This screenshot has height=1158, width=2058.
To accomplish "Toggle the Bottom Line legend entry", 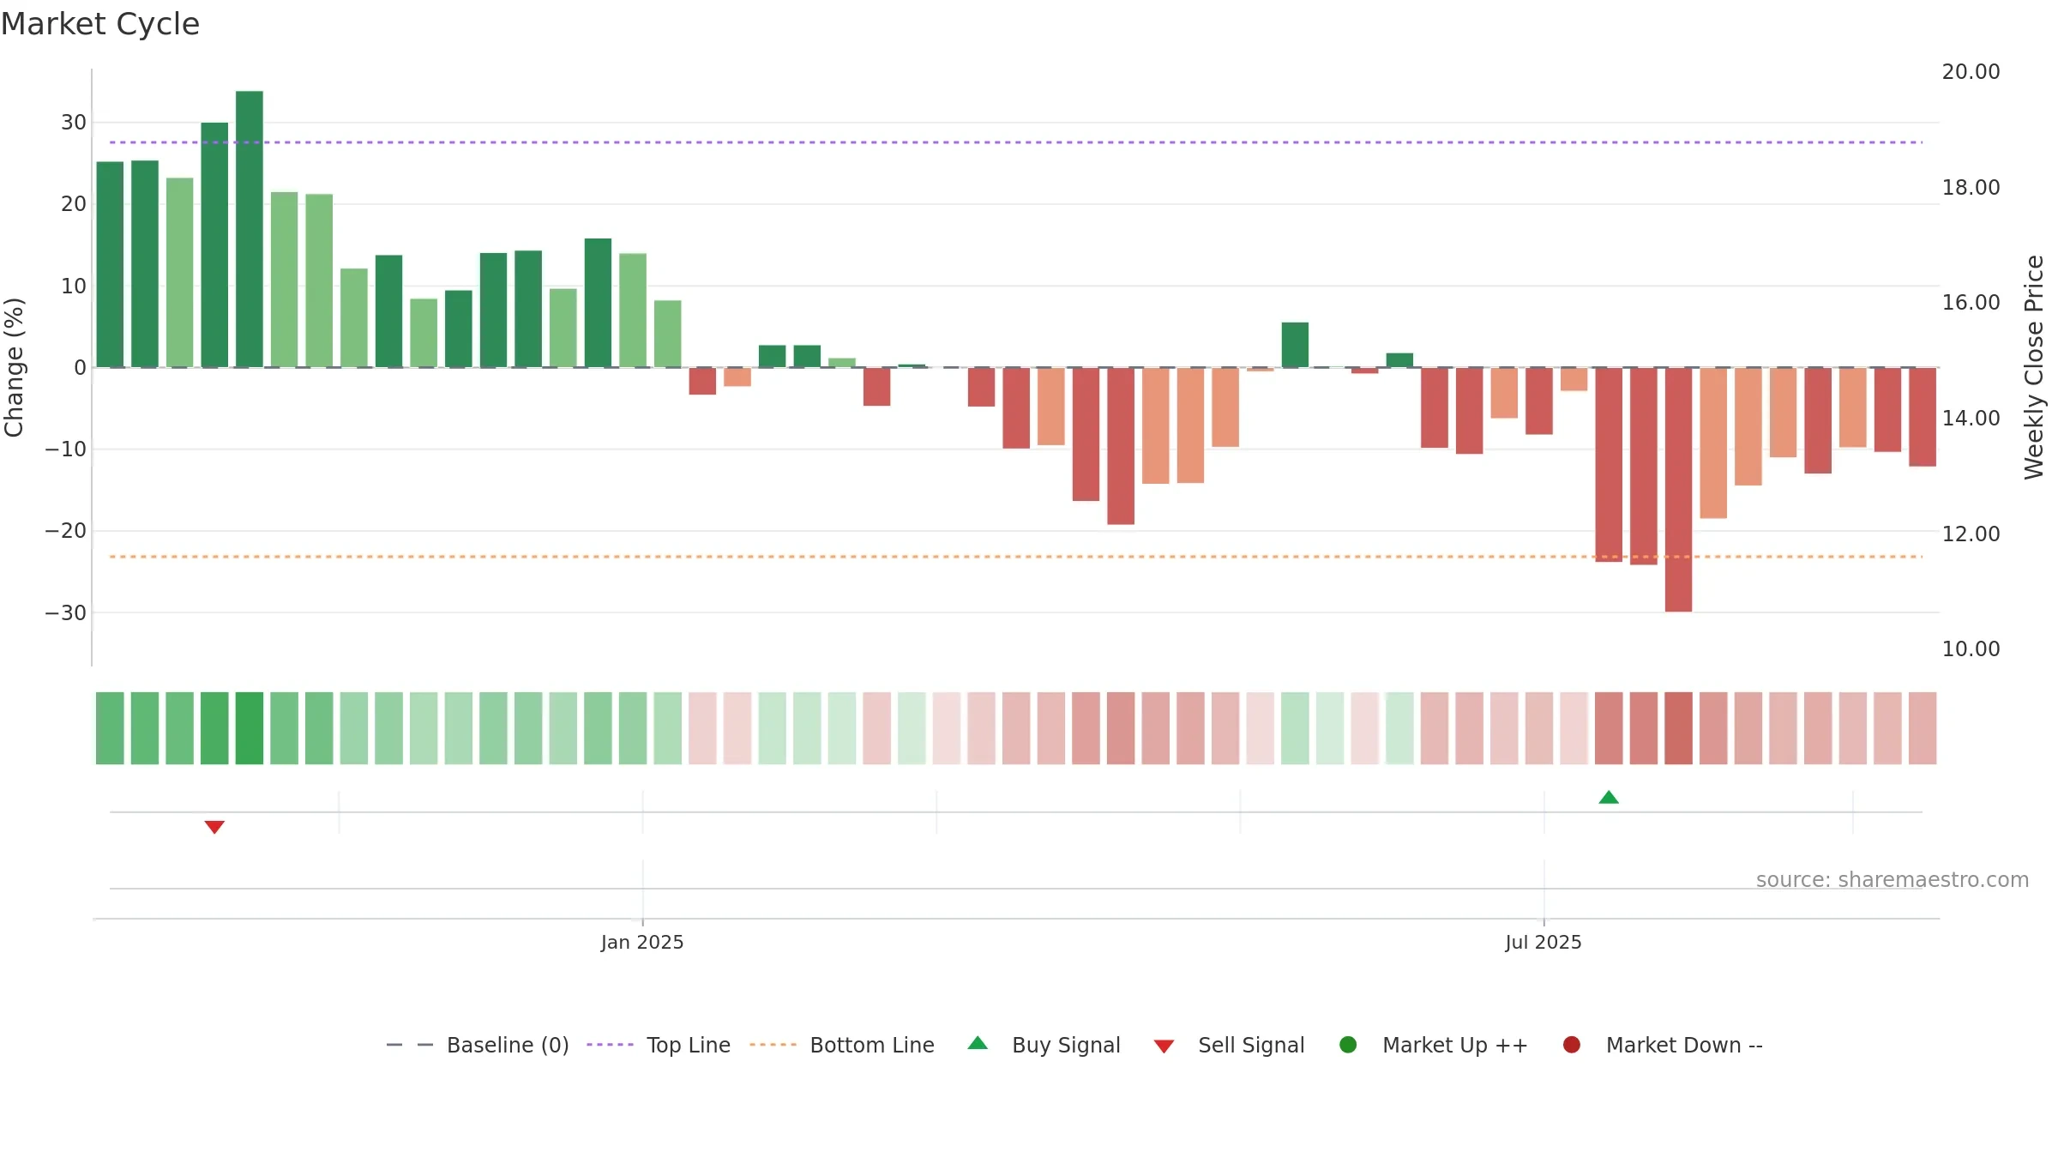I will point(842,1045).
